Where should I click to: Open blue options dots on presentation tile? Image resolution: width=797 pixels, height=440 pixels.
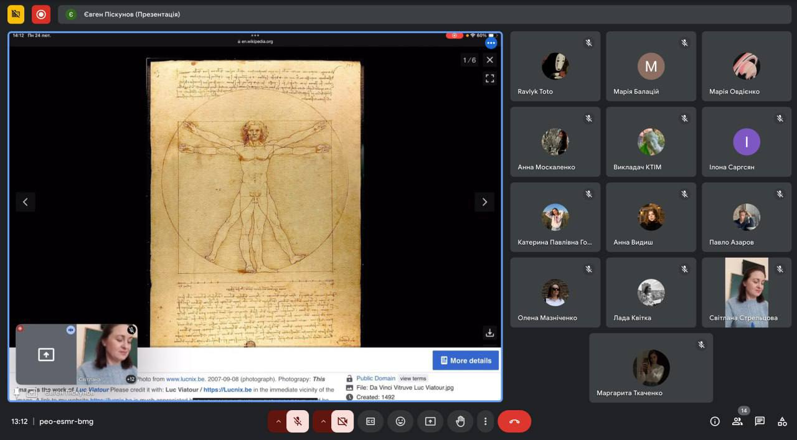click(491, 43)
